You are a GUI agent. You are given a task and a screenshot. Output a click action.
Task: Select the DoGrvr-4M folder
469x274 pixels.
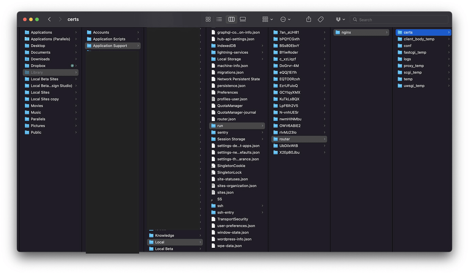(x=299, y=66)
